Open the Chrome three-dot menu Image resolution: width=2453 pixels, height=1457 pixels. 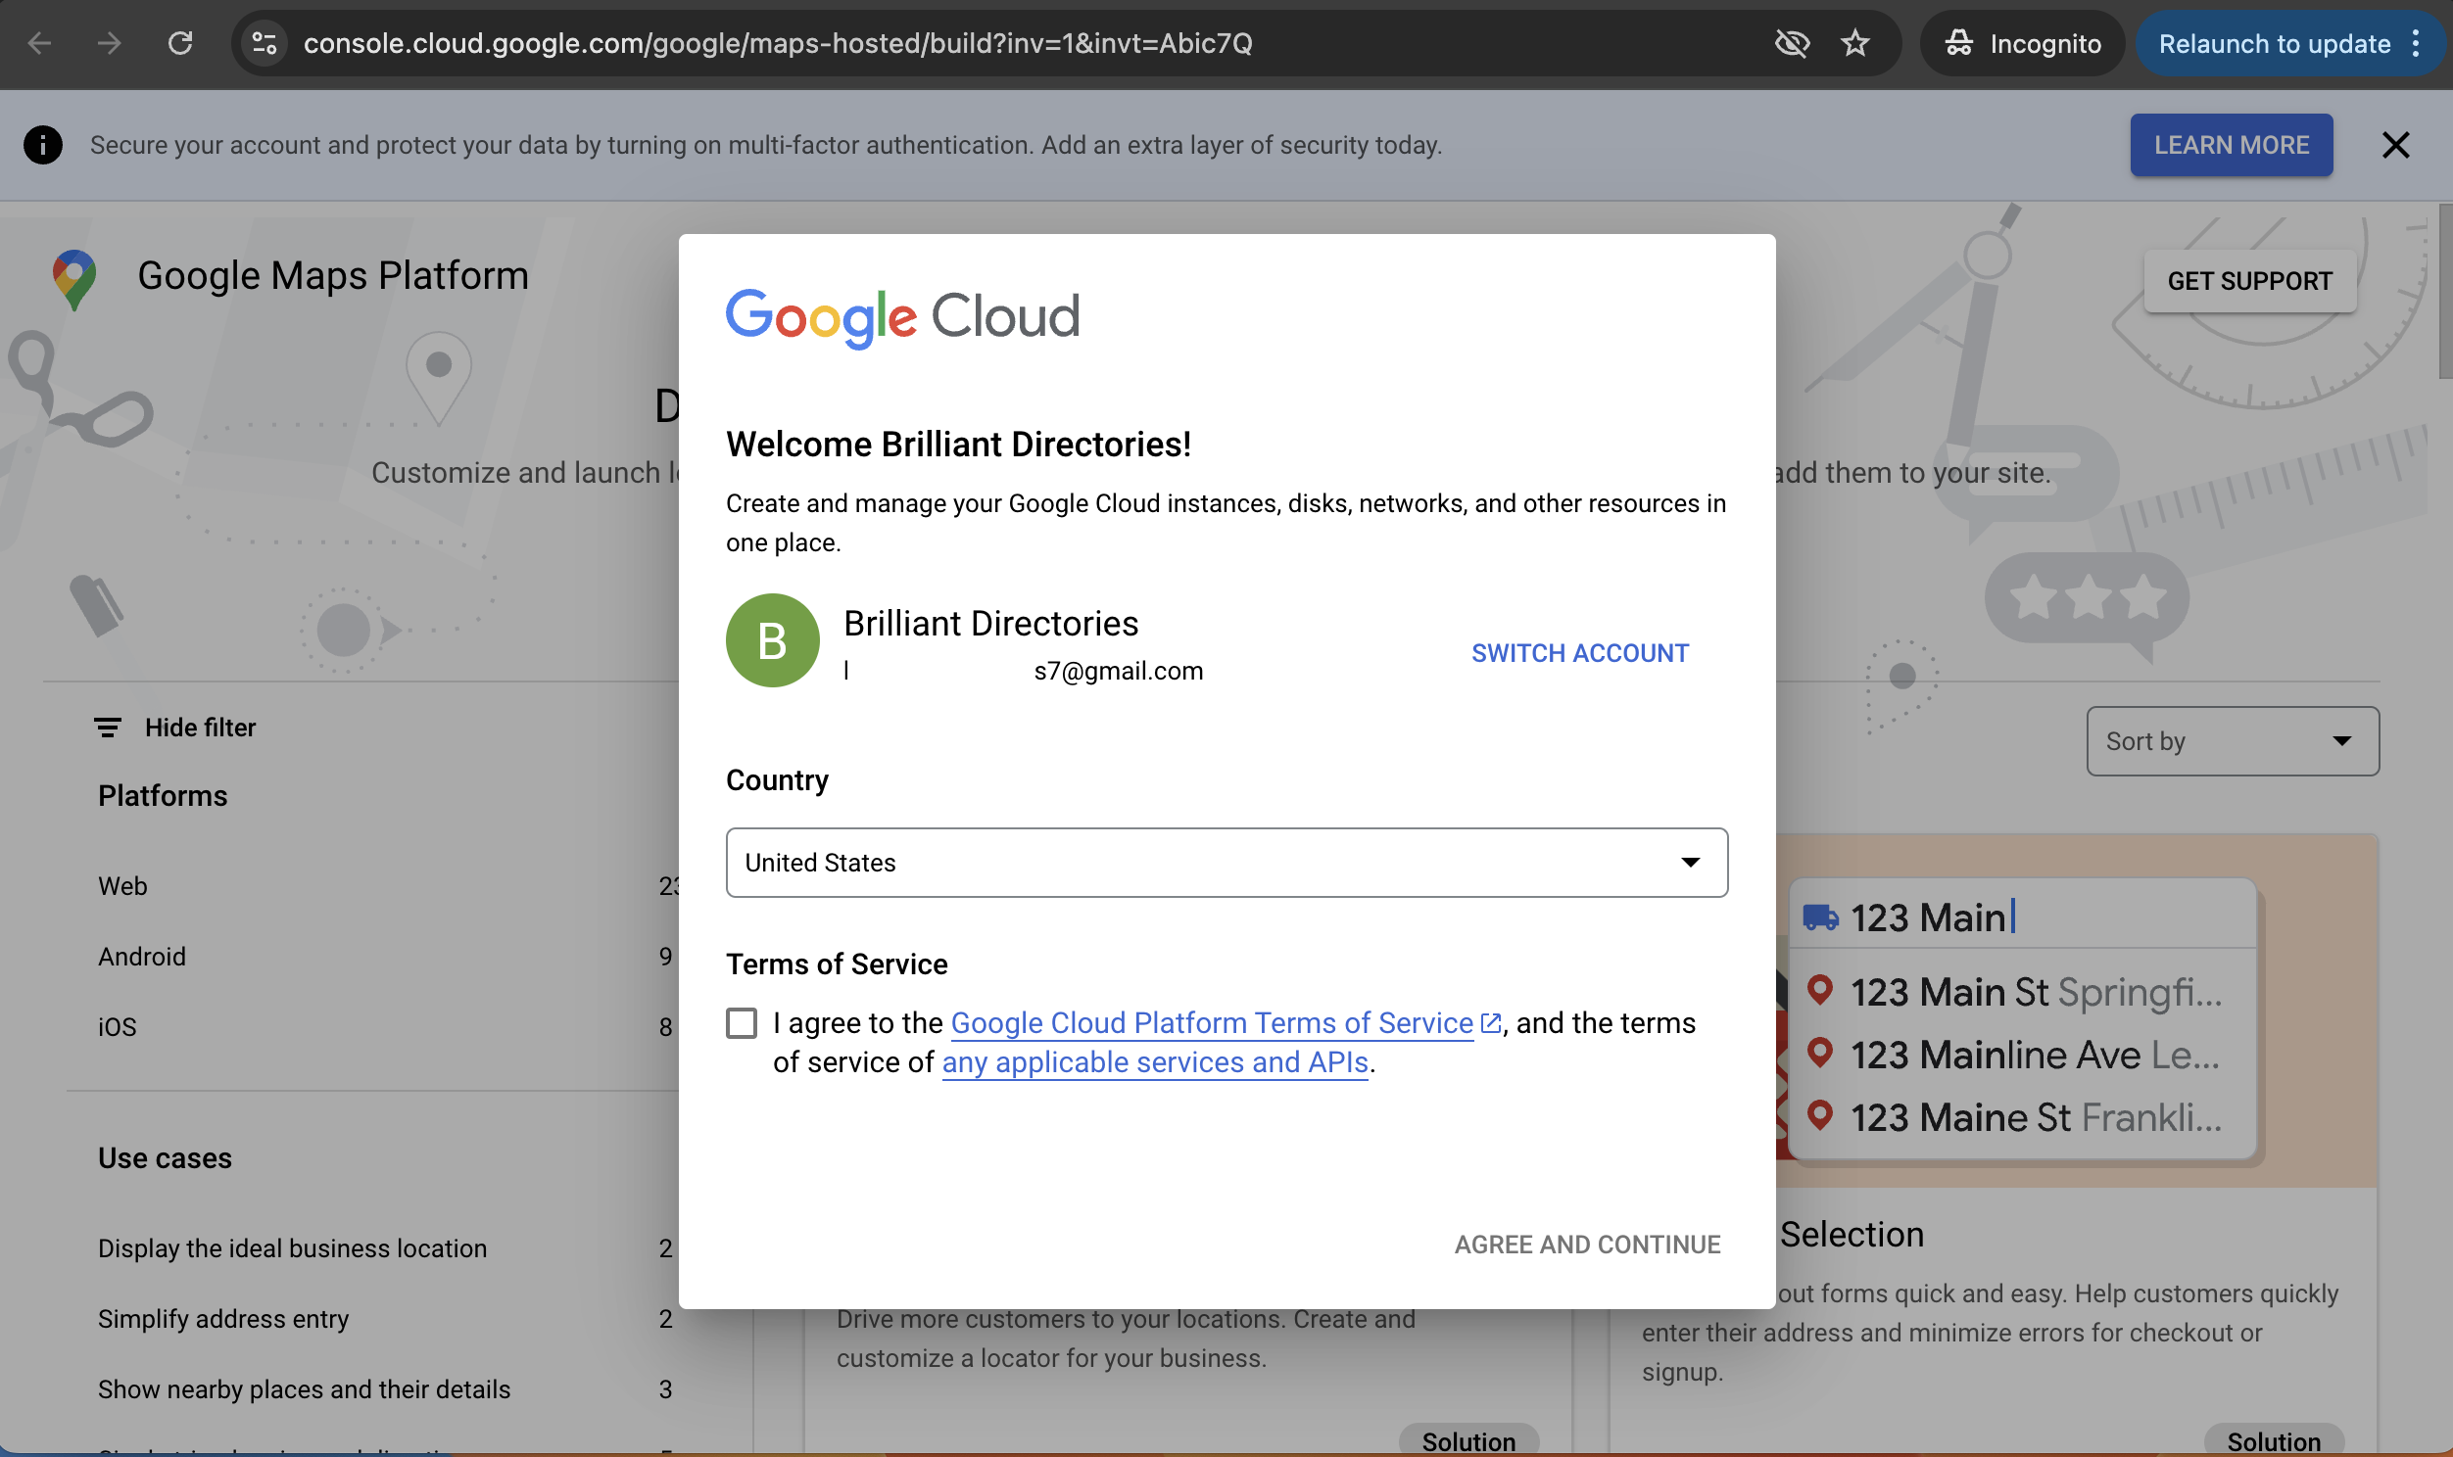[x=2416, y=43]
